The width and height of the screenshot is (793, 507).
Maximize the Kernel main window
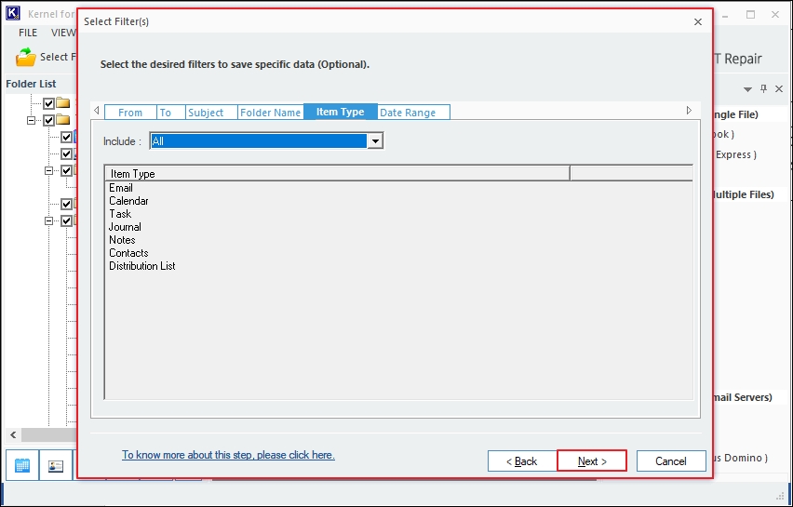point(750,15)
